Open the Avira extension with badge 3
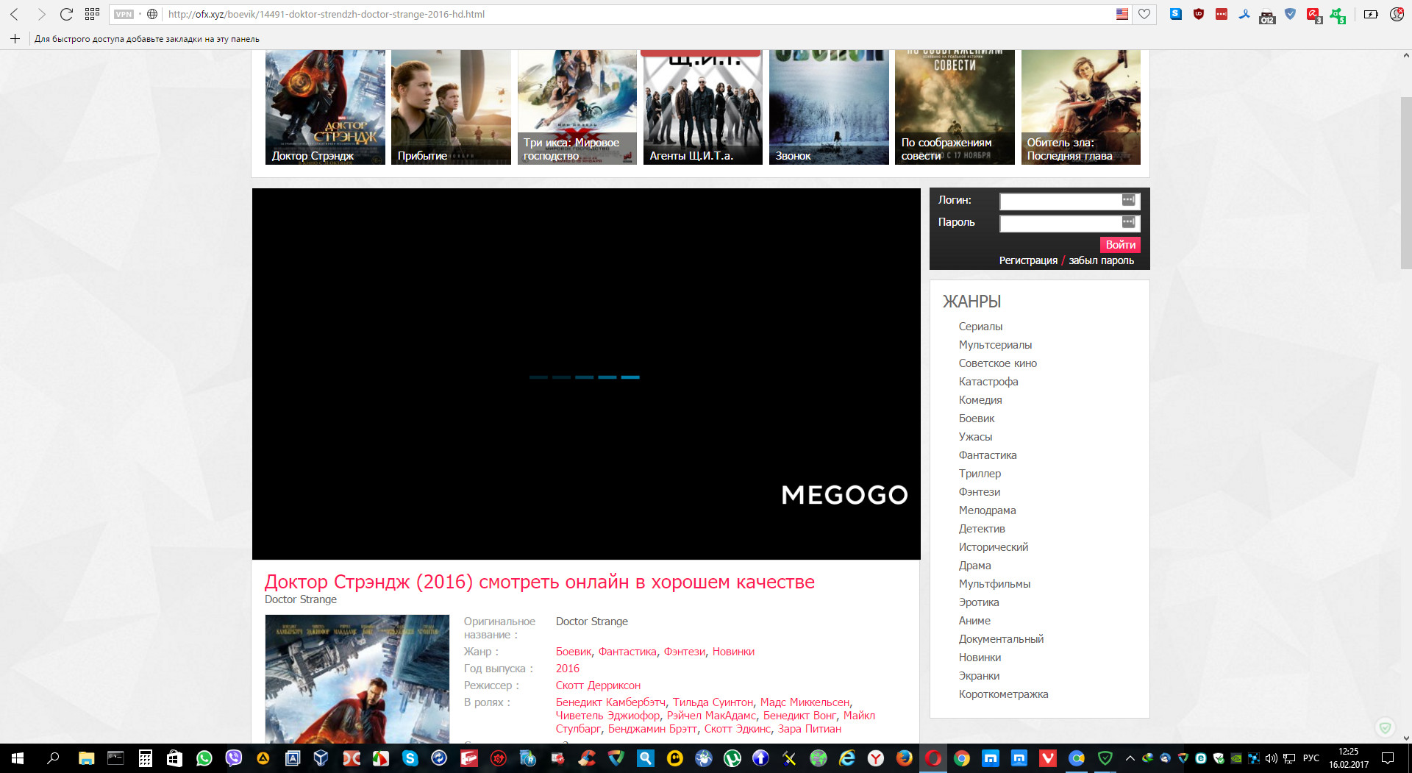Screen dimensions: 1412x773 (x=1314, y=15)
